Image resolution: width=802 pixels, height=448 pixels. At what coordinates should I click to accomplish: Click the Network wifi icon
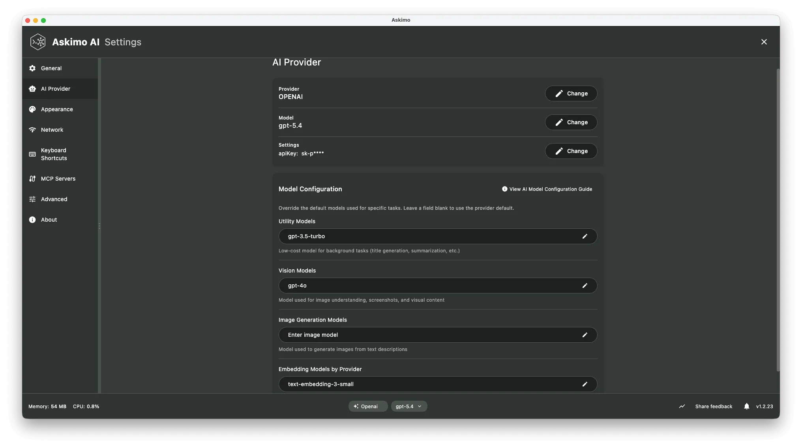coord(32,130)
